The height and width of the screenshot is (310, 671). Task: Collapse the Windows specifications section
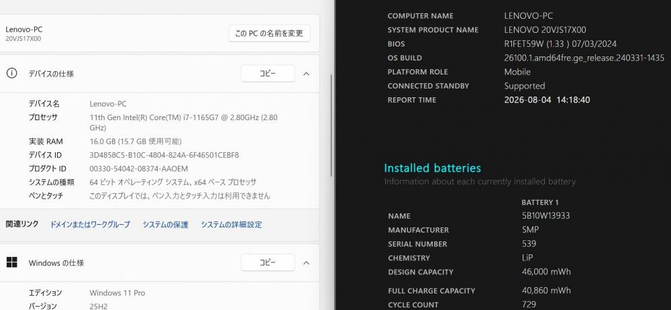pyautogui.click(x=306, y=262)
